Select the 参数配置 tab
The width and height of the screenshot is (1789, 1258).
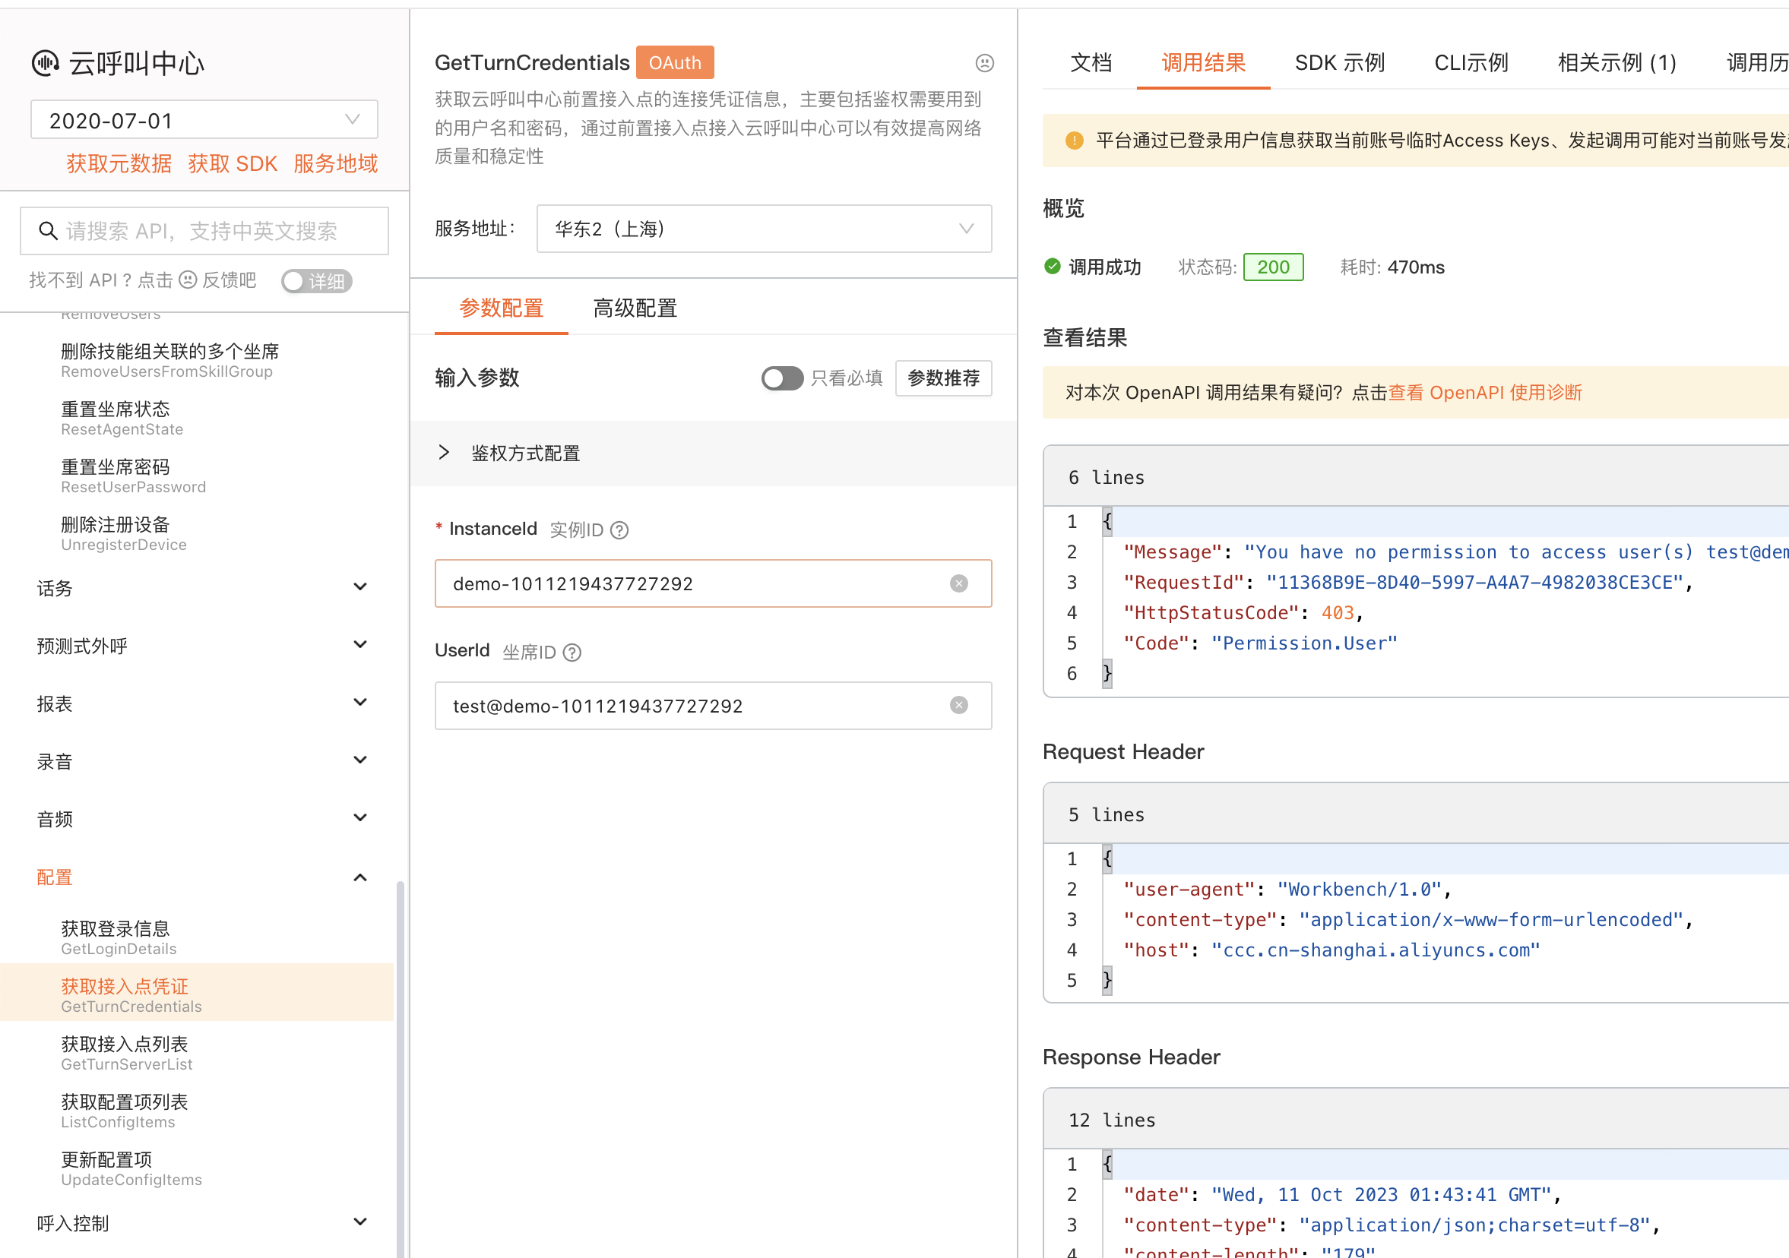501,308
